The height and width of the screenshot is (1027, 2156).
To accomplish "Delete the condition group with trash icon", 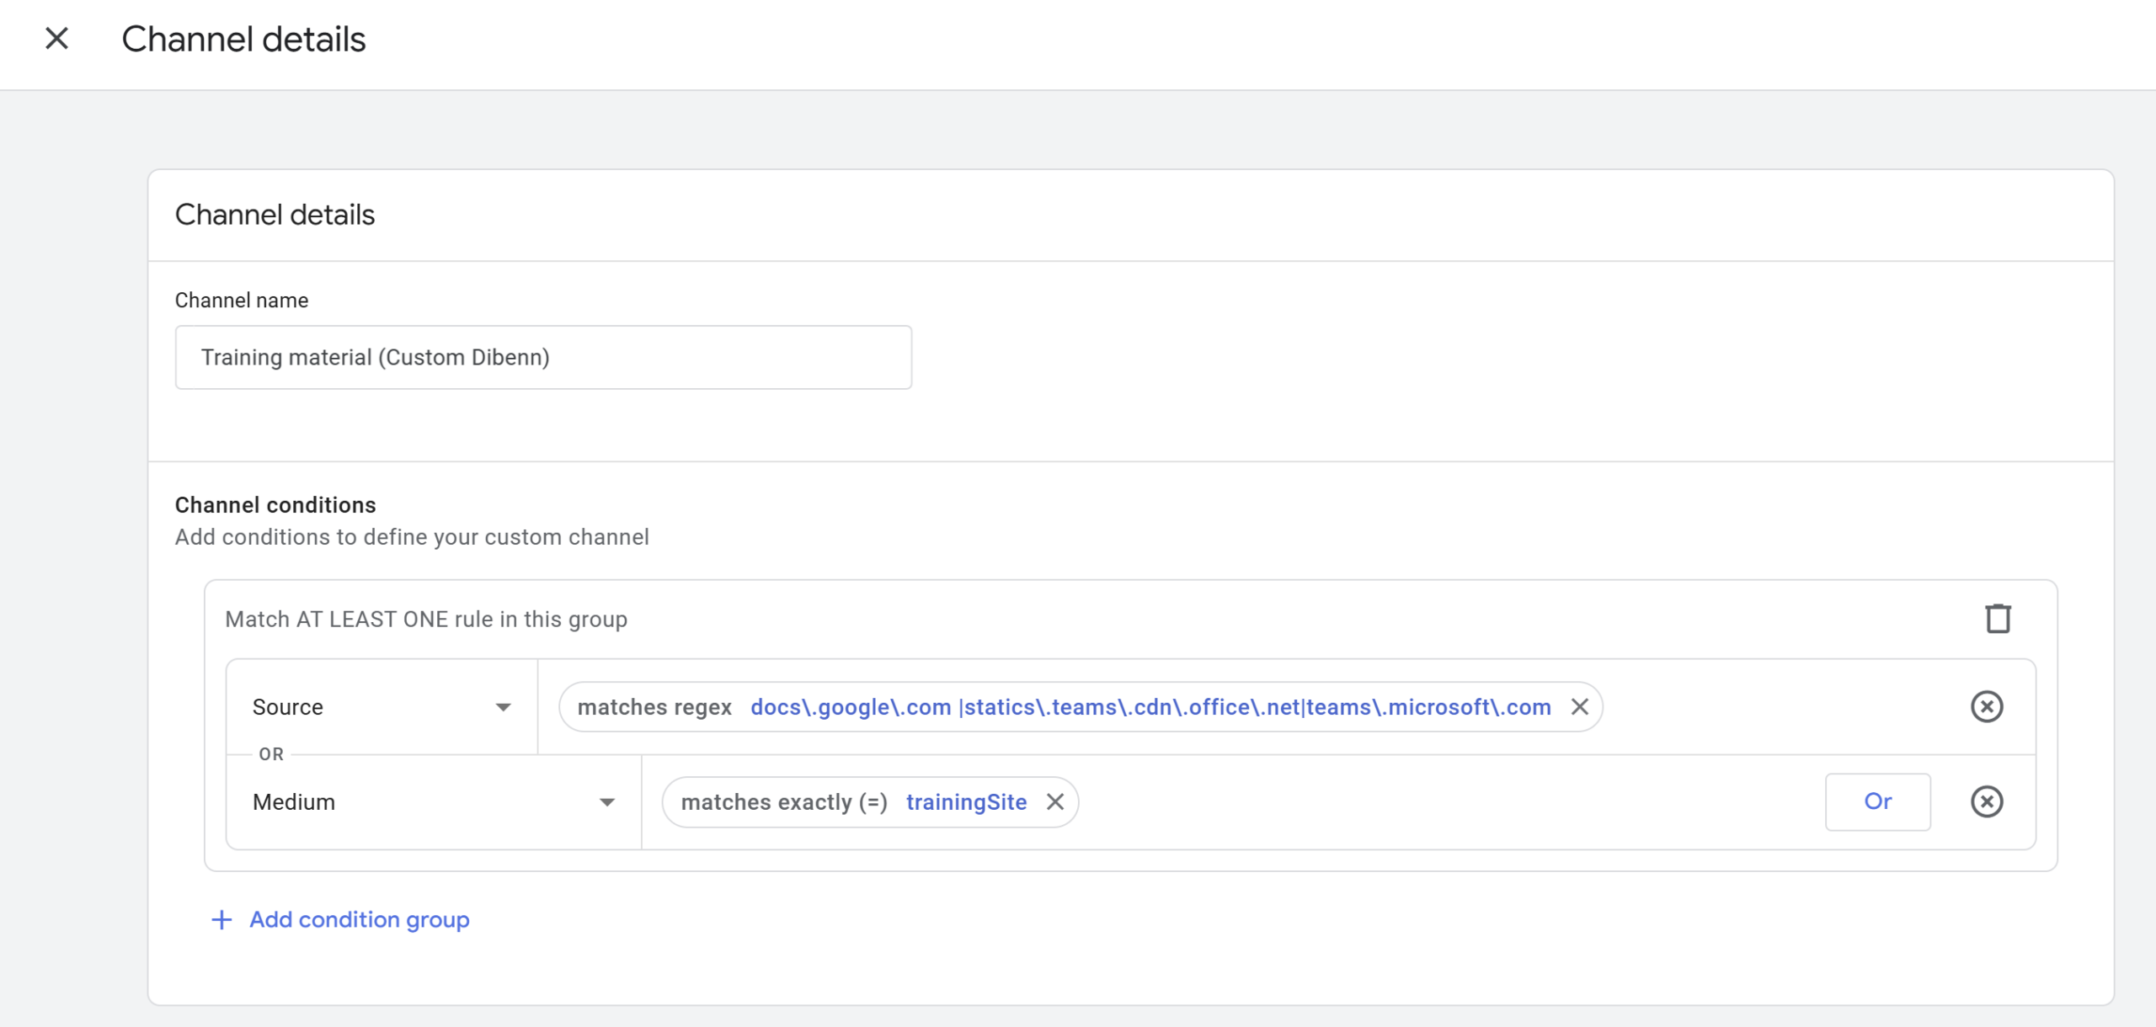I will pyautogui.click(x=1998, y=619).
